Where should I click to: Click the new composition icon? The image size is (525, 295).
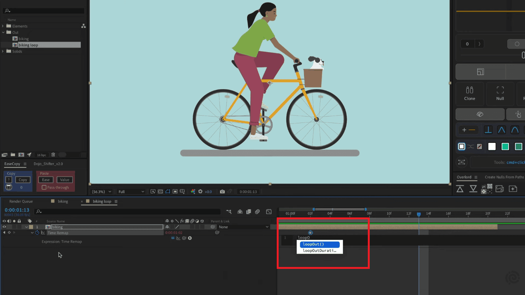[21, 155]
